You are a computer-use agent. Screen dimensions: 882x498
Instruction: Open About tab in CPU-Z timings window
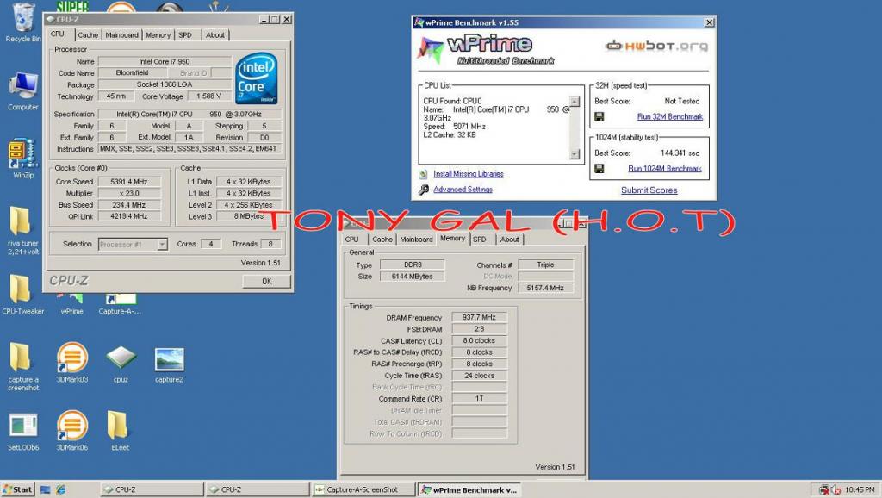[x=510, y=240]
